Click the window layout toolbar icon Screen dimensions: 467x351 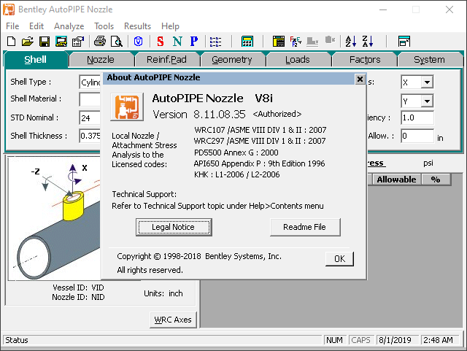pos(404,42)
